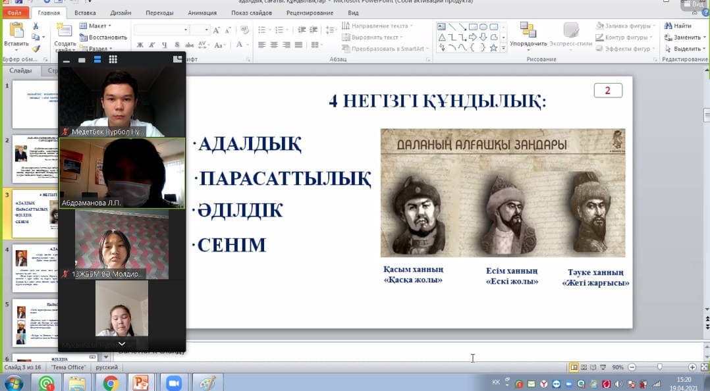Viewport: 710px width, 391px height.
Task: Click the Arrange (Упорядочить) icon
Action: click(528, 30)
